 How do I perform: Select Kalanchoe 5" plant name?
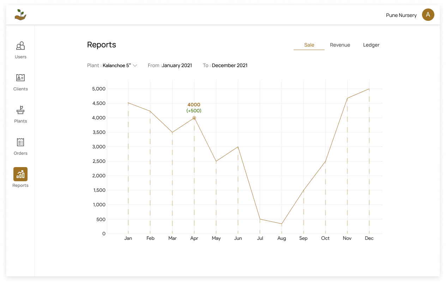coord(117,65)
